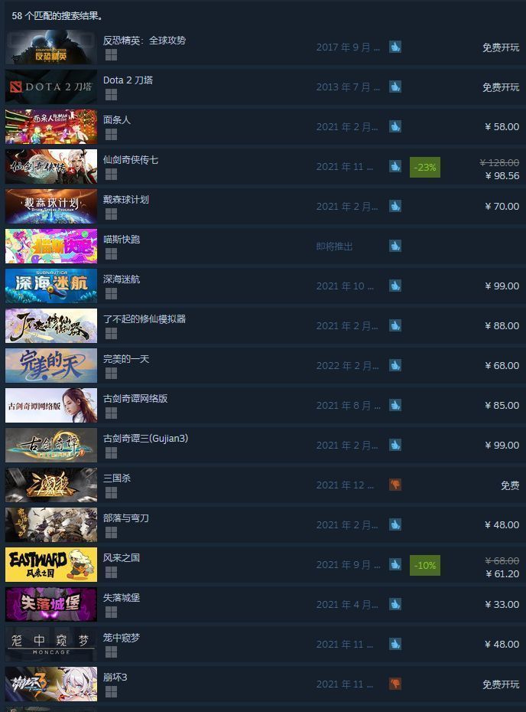Open the 反恐精英:全球攻势 game thumbnail

51,47
